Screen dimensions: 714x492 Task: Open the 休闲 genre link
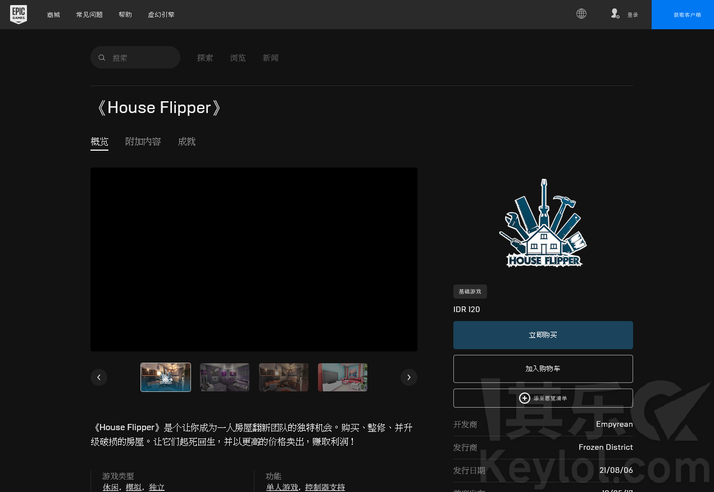point(111,488)
